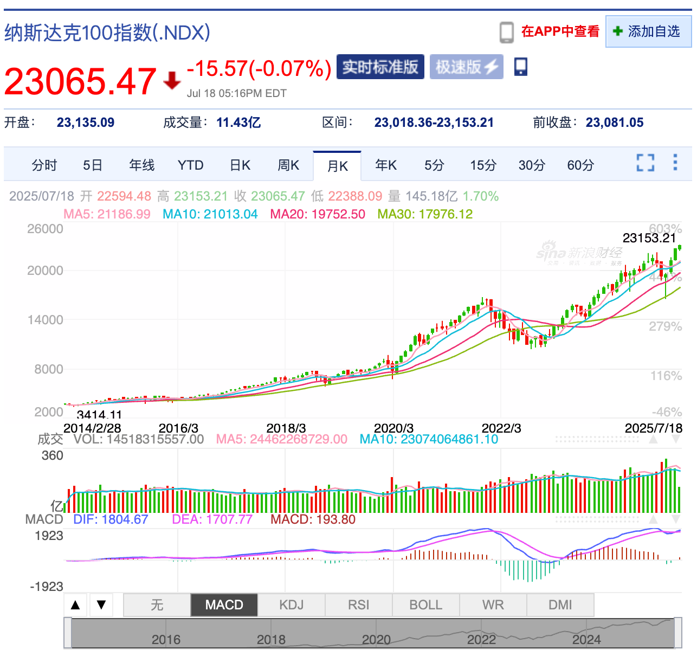This screenshot has width=697, height=656.
Task: Switch indicator to KDJ
Action: (292, 604)
